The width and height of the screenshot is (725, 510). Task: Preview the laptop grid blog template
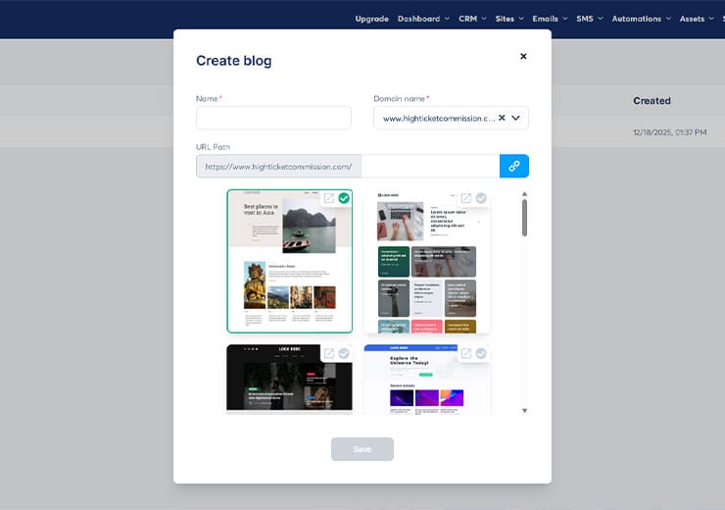coord(466,198)
